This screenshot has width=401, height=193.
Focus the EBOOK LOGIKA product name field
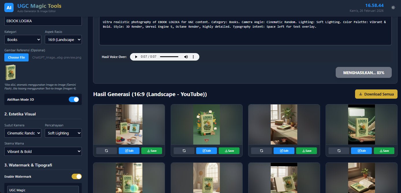click(43, 21)
